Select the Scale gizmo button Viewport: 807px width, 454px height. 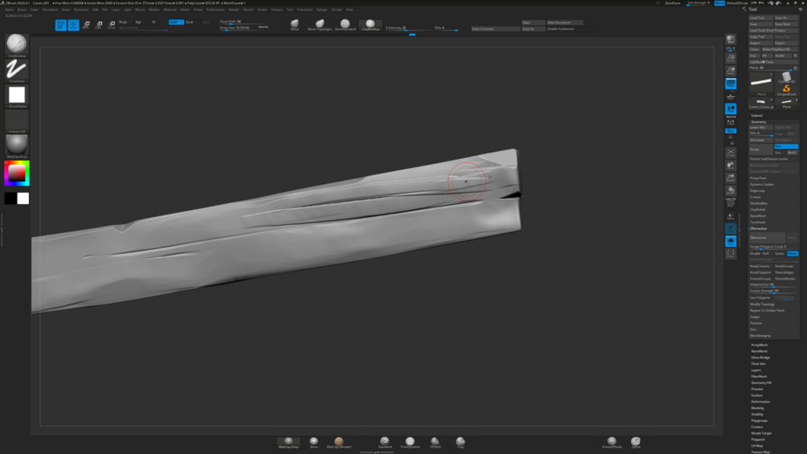pos(98,25)
